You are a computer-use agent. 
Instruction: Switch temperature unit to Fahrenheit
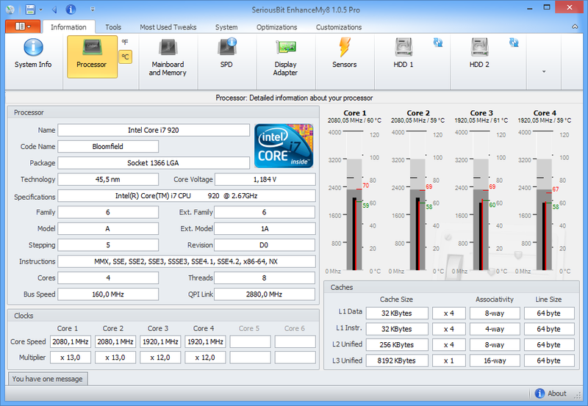(126, 42)
